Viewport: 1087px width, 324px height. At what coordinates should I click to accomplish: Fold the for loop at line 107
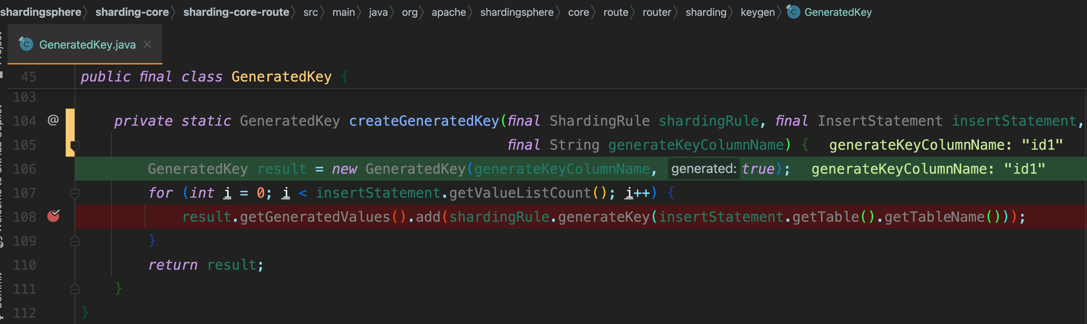tap(75, 194)
